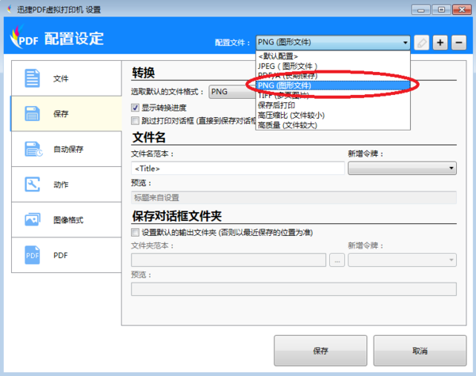
Task: Add a new profile with plus button
Action: click(x=440, y=43)
